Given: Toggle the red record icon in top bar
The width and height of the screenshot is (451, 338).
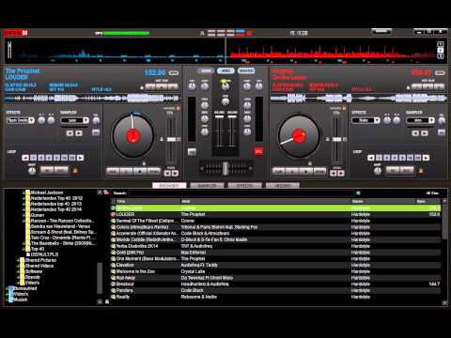Looking at the screenshot, I should coord(250,33).
